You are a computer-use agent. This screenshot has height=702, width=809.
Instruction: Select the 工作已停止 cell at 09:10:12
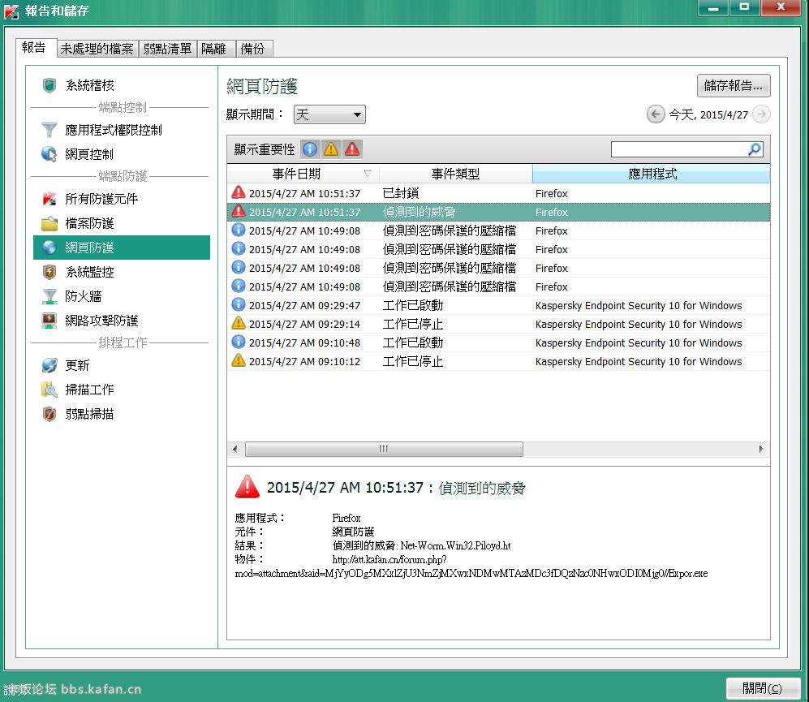413,361
